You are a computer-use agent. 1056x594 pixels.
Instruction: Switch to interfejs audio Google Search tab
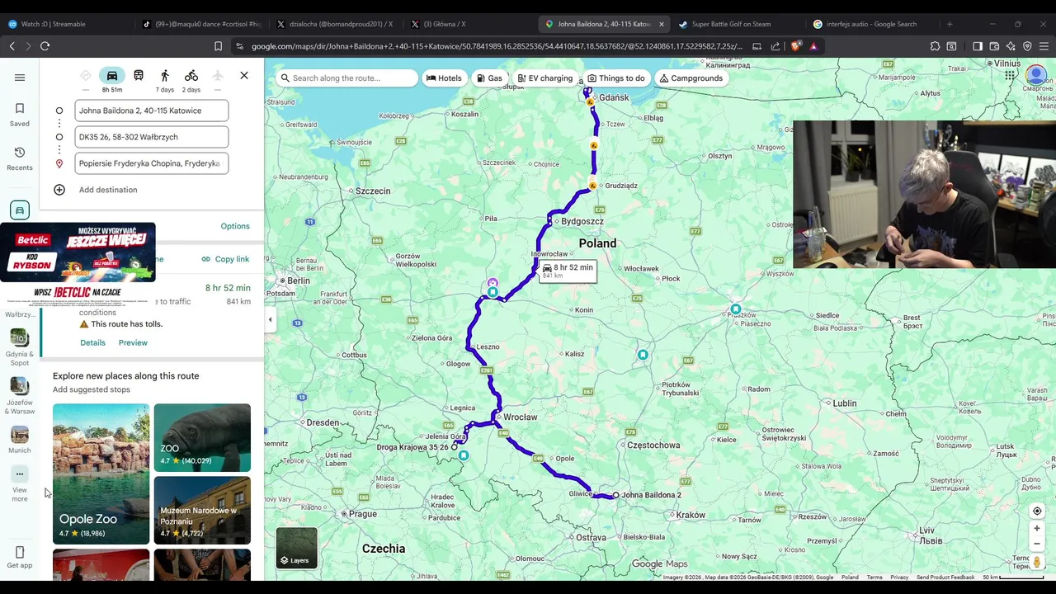point(872,24)
